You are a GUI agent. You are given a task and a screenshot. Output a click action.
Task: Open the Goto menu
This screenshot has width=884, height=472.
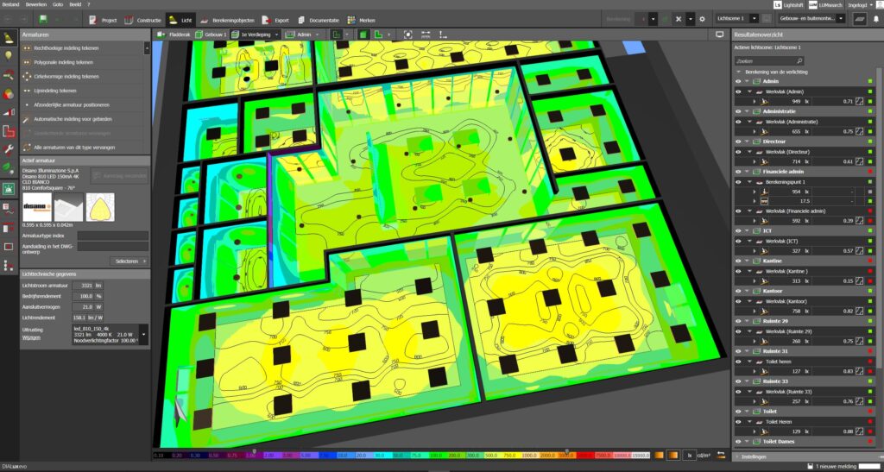58,4
